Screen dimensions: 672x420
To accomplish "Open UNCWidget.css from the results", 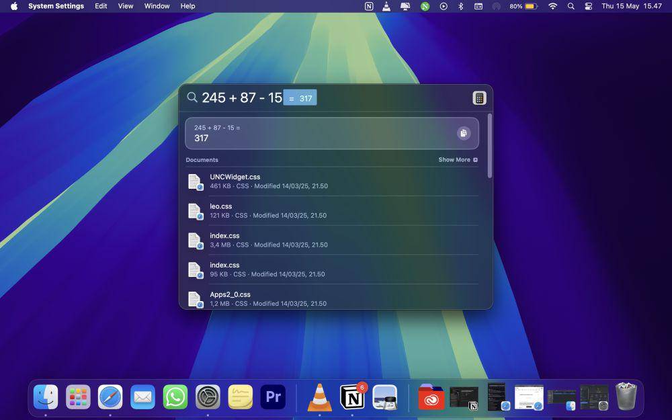I will (332, 181).
